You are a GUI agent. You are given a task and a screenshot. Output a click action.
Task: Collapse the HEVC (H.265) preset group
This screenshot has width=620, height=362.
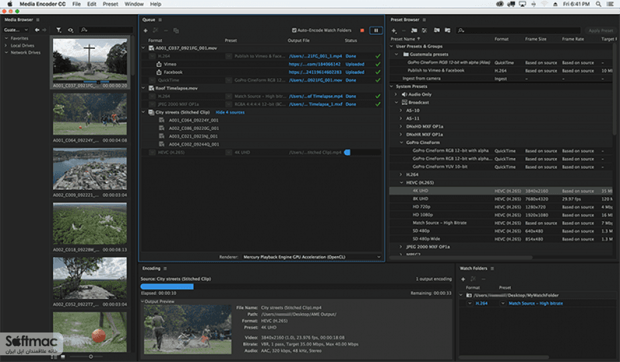401,183
